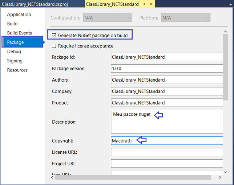The height and width of the screenshot is (185, 234).
Task: Click the License URL field
Action: click(x=167, y=152)
